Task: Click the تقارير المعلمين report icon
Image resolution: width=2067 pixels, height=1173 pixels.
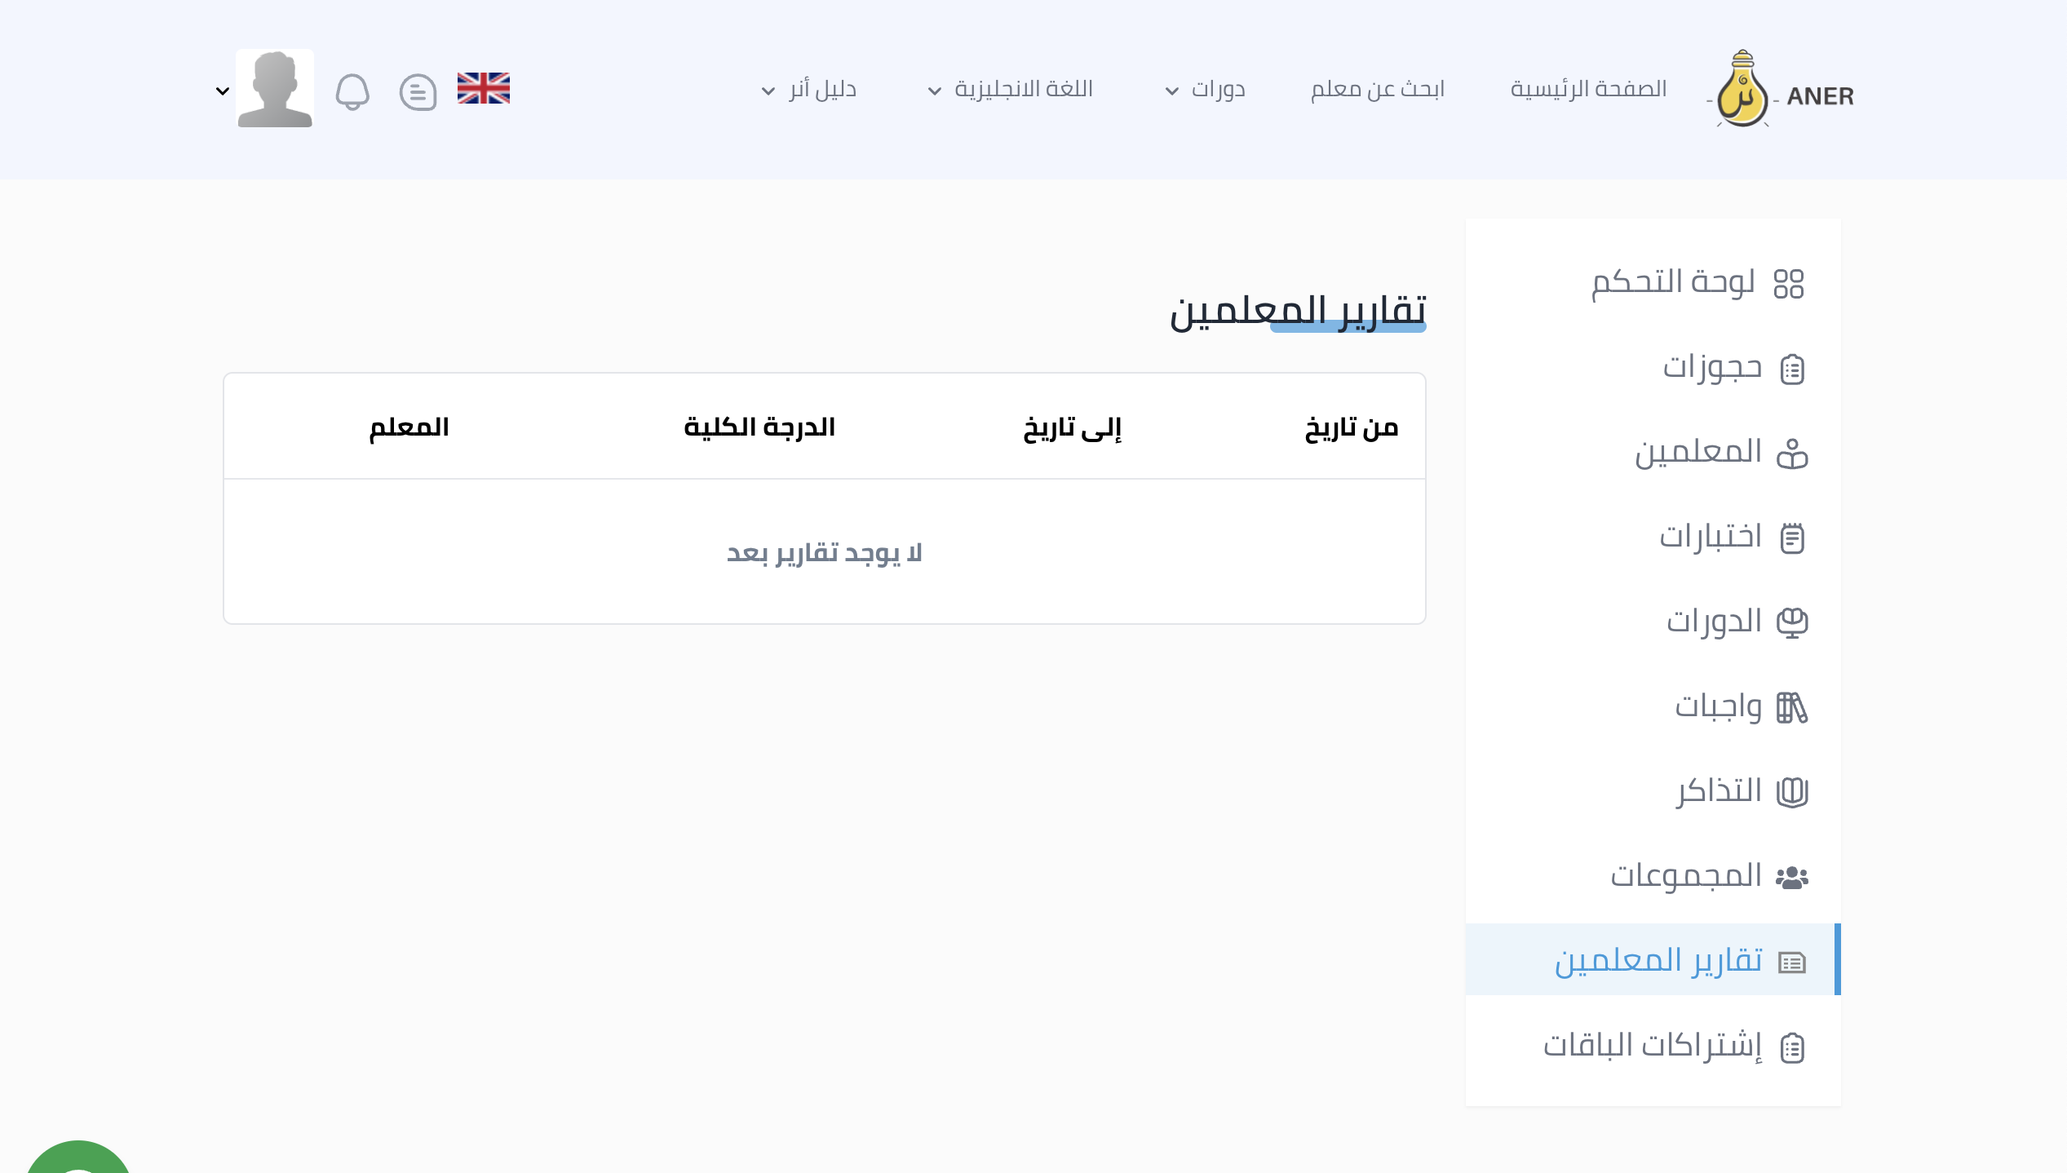Action: click(1792, 963)
